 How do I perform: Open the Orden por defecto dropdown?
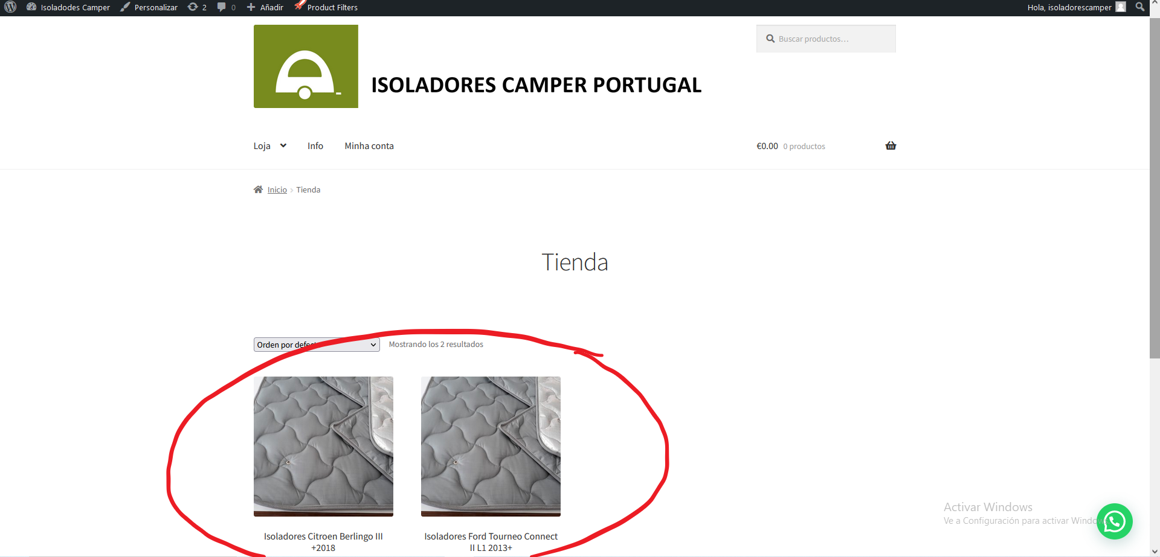pyautogui.click(x=317, y=345)
